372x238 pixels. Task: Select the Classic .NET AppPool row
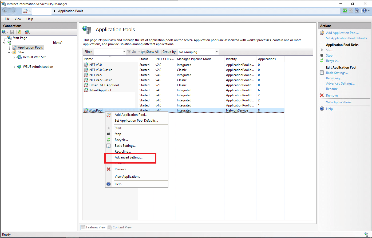183,85
